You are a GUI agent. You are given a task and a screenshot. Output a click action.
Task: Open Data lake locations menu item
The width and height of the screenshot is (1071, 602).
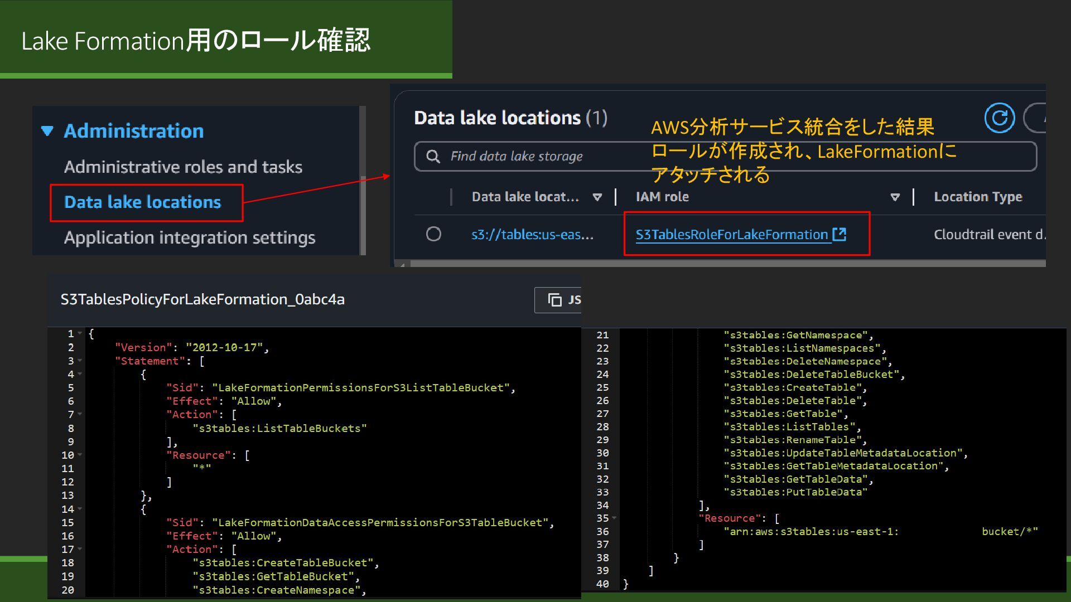tap(142, 202)
